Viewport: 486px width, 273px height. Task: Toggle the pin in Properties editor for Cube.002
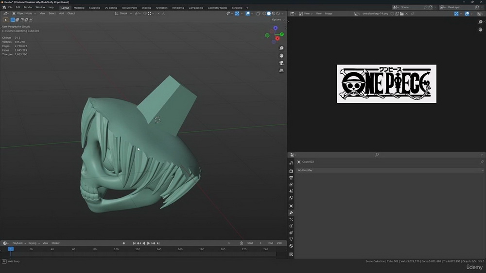[482, 161]
